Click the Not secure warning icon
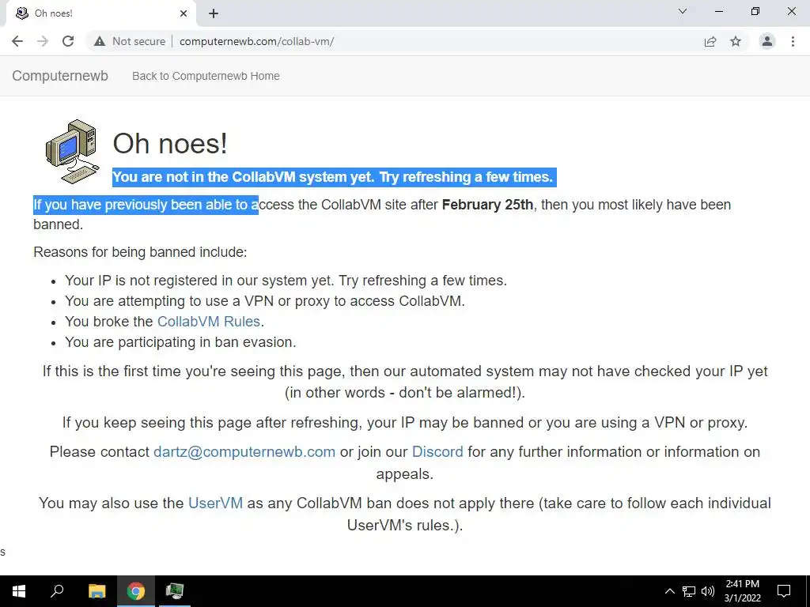The image size is (810, 607). pyautogui.click(x=100, y=41)
